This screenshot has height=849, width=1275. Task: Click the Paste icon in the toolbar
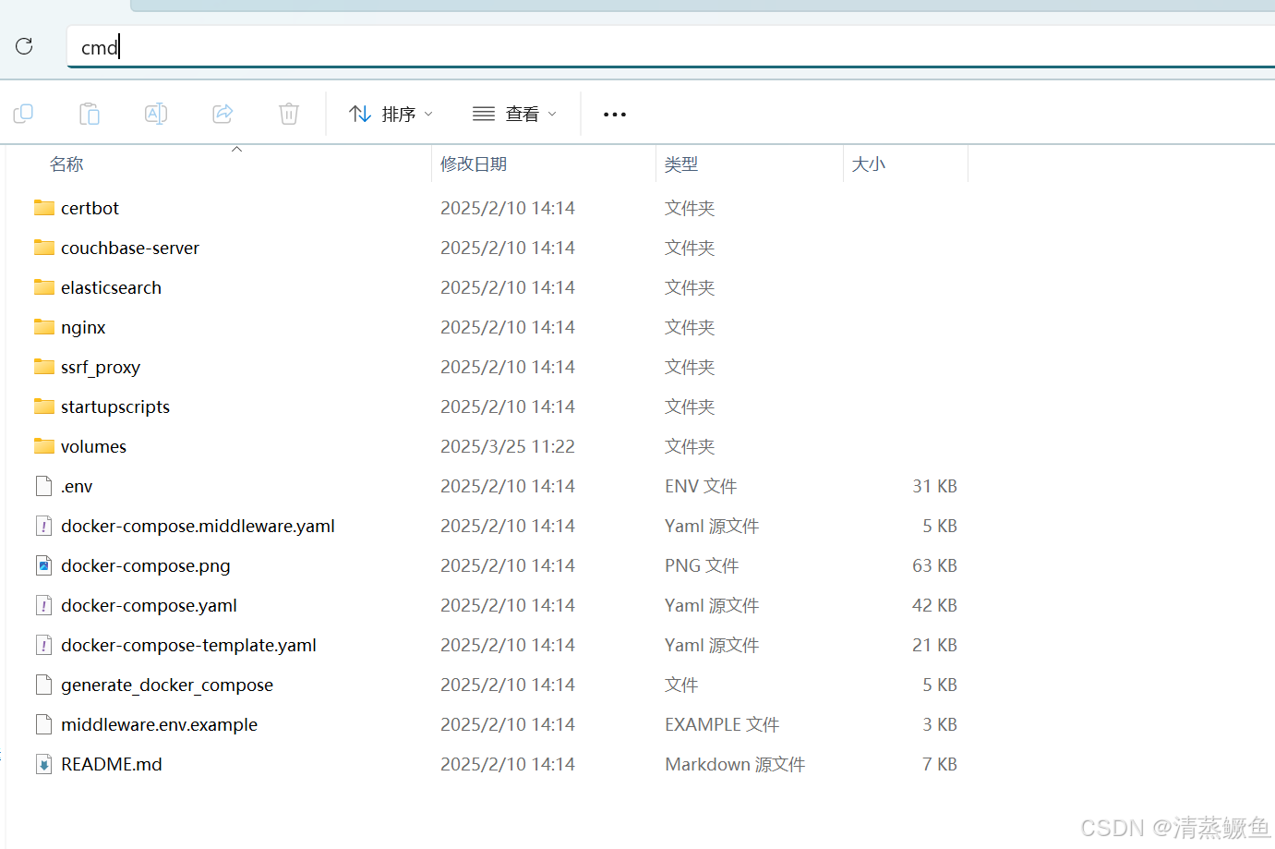(90, 113)
